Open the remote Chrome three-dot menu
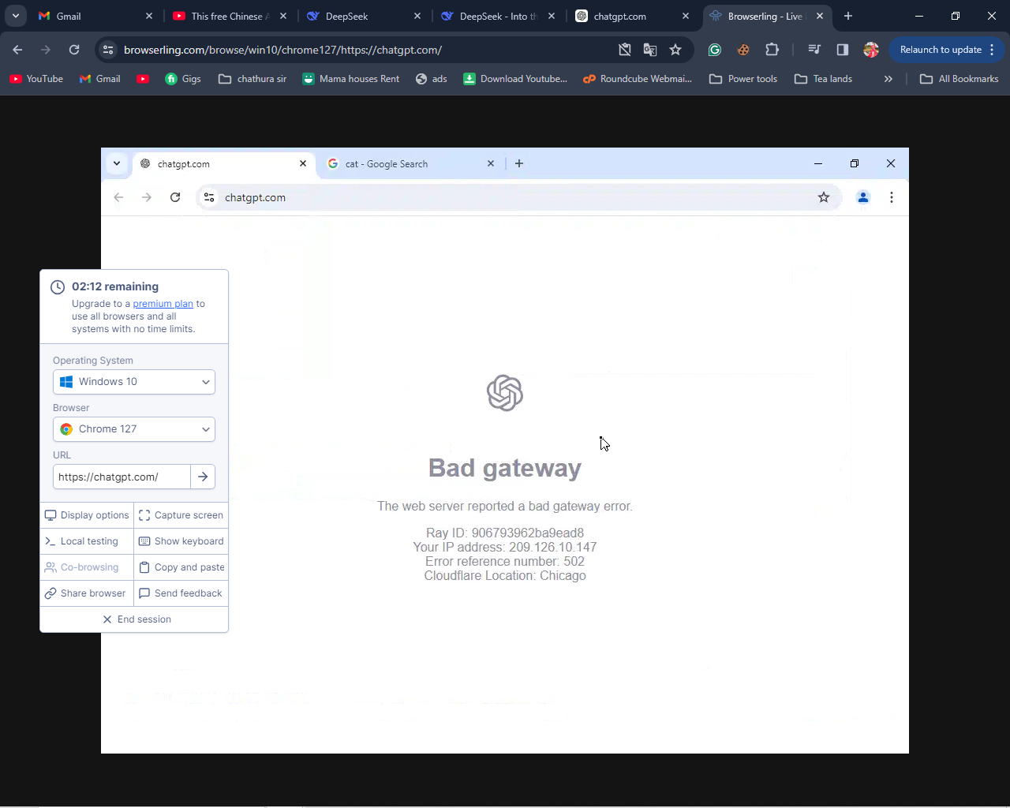This screenshot has width=1010, height=808. (892, 197)
